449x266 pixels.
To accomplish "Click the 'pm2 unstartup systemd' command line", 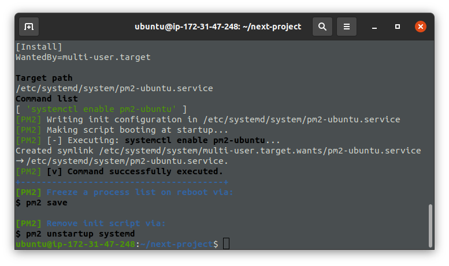I will (75, 234).
